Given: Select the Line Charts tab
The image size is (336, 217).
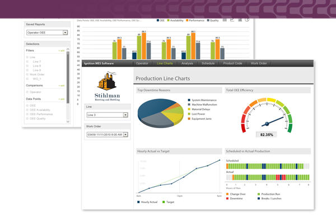Looking at the screenshot, I should point(165,63).
